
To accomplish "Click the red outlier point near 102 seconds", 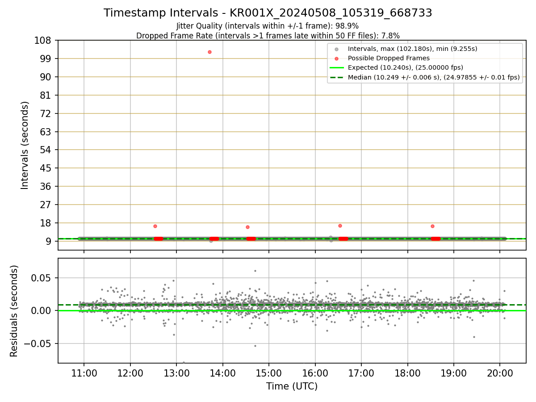I will coord(209,52).
